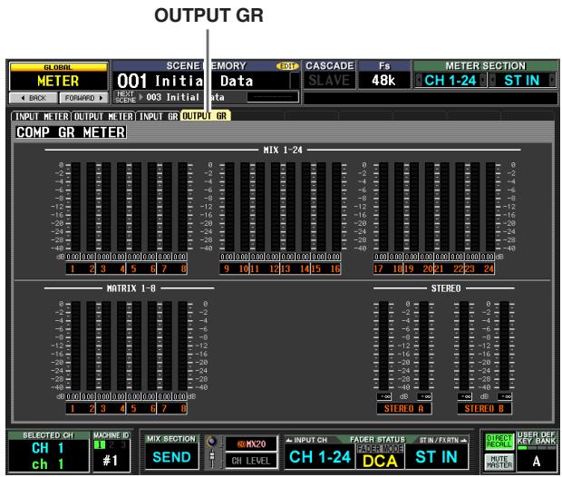Viewport: 562px width, 477px height.
Task: Click the 0.00 dB value under MIX 22
Action: tap(456, 257)
